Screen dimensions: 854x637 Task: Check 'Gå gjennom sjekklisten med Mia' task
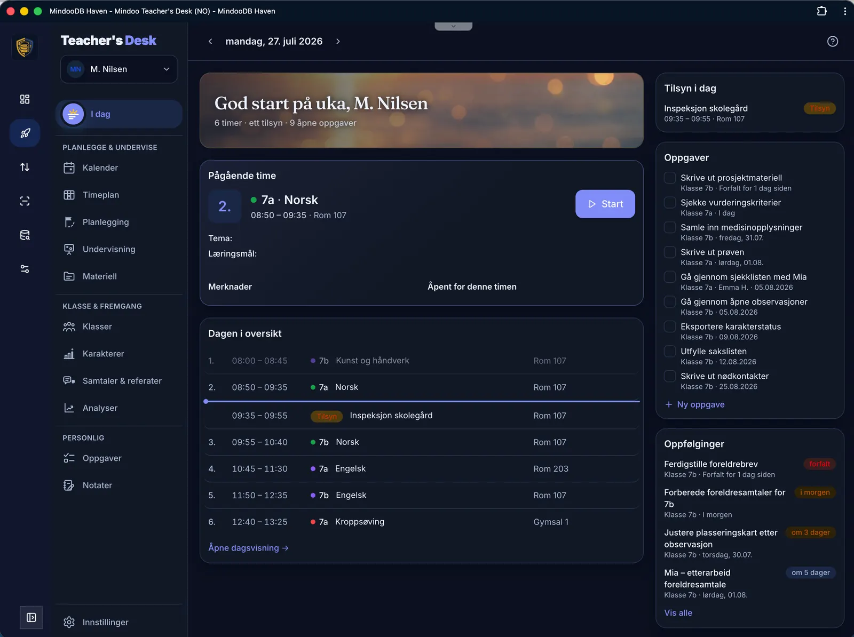tap(670, 277)
